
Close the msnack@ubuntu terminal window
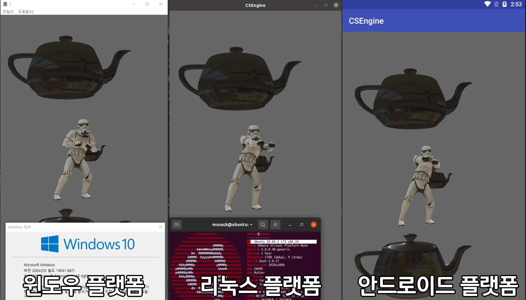coord(314,225)
